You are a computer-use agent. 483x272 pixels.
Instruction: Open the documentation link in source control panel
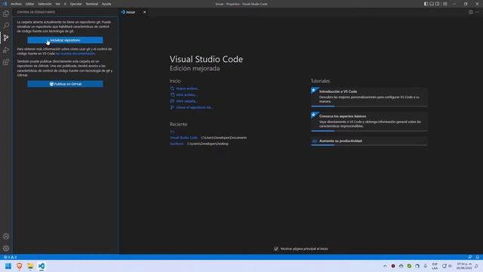75,54
